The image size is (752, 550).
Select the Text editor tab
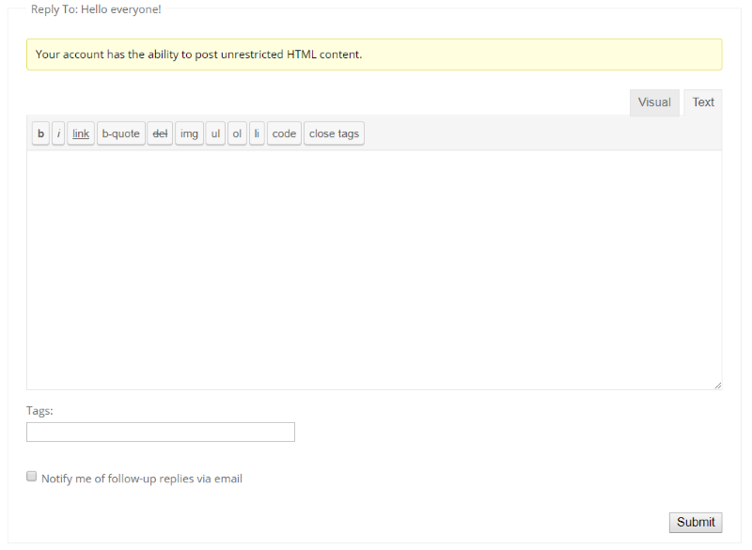tap(703, 102)
